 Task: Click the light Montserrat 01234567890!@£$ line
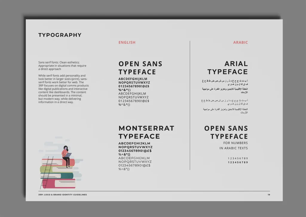pos(134,165)
